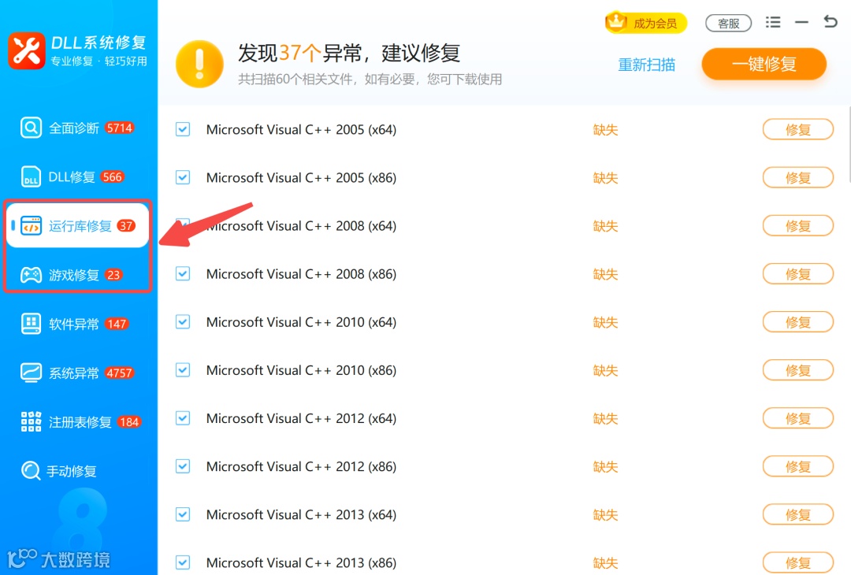Switch to 注册表修复 tab

[x=77, y=421]
